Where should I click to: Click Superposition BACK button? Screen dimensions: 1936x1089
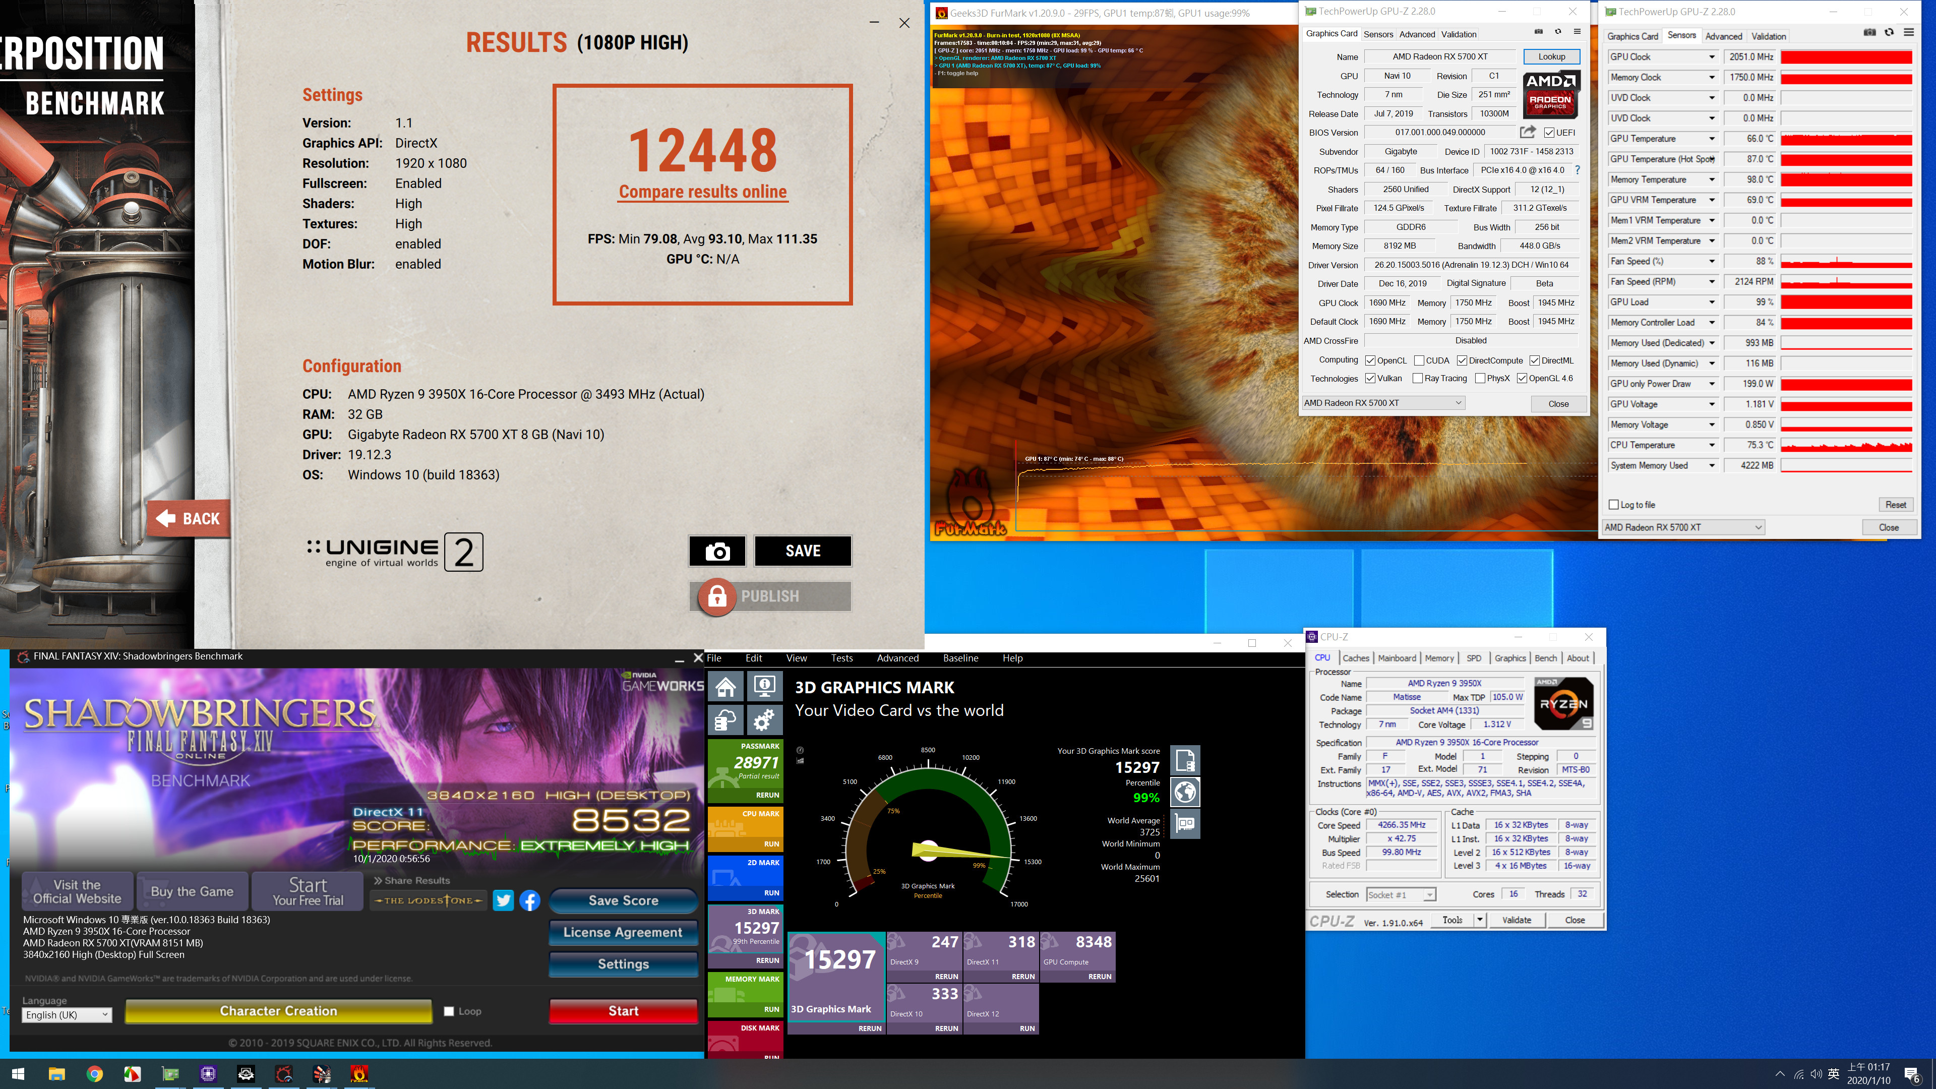[x=189, y=519]
